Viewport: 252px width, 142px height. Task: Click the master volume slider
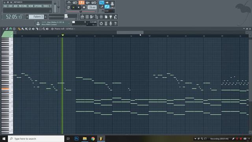(55, 7)
